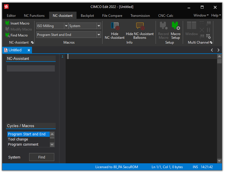The image size is (225, 173).
Task: Switch to the NC Functions tab
Action: pos(34,16)
